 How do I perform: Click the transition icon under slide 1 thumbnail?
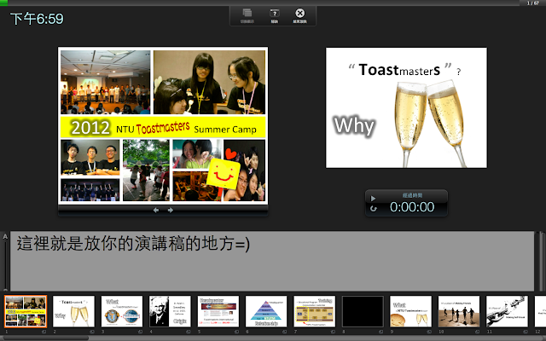44,332
